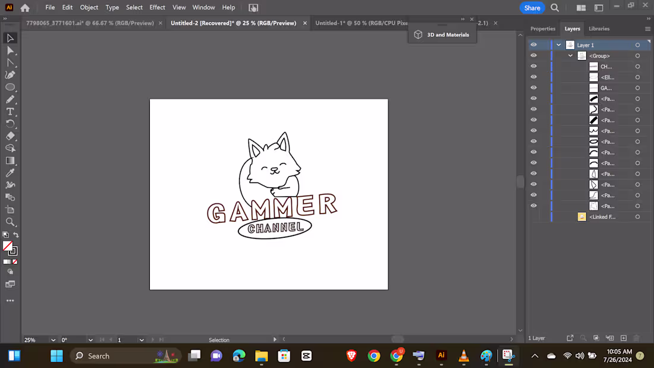Expand the 3D and Materials panel arrows
The image size is (654, 368).
[463, 19]
